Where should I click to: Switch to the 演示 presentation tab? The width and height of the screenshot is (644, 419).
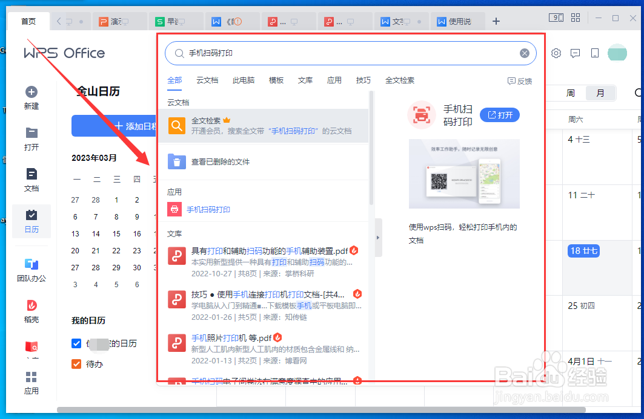121,21
